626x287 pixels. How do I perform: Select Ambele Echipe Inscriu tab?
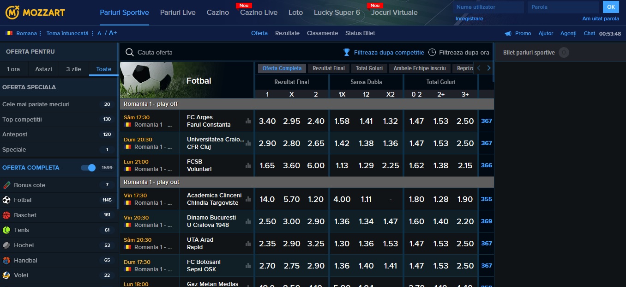tap(420, 68)
